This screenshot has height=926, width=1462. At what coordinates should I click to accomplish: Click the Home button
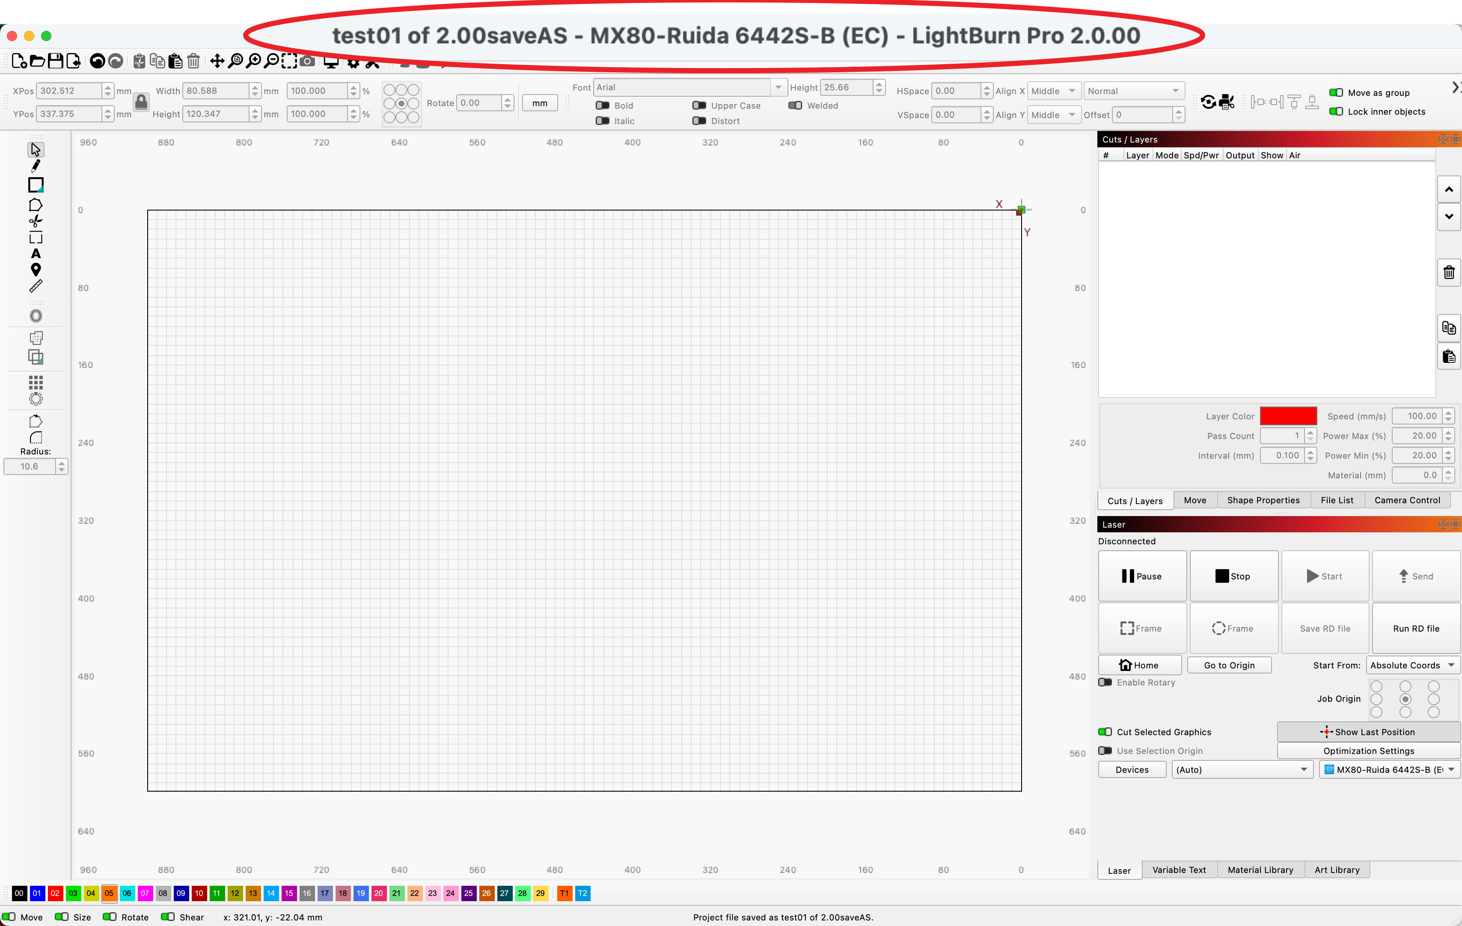tap(1140, 665)
